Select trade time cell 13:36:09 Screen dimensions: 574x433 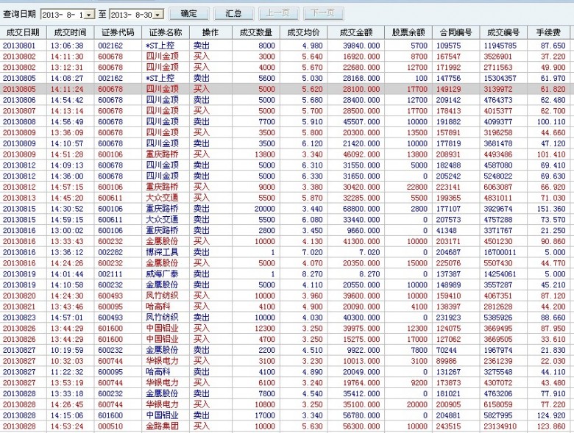(x=67, y=133)
